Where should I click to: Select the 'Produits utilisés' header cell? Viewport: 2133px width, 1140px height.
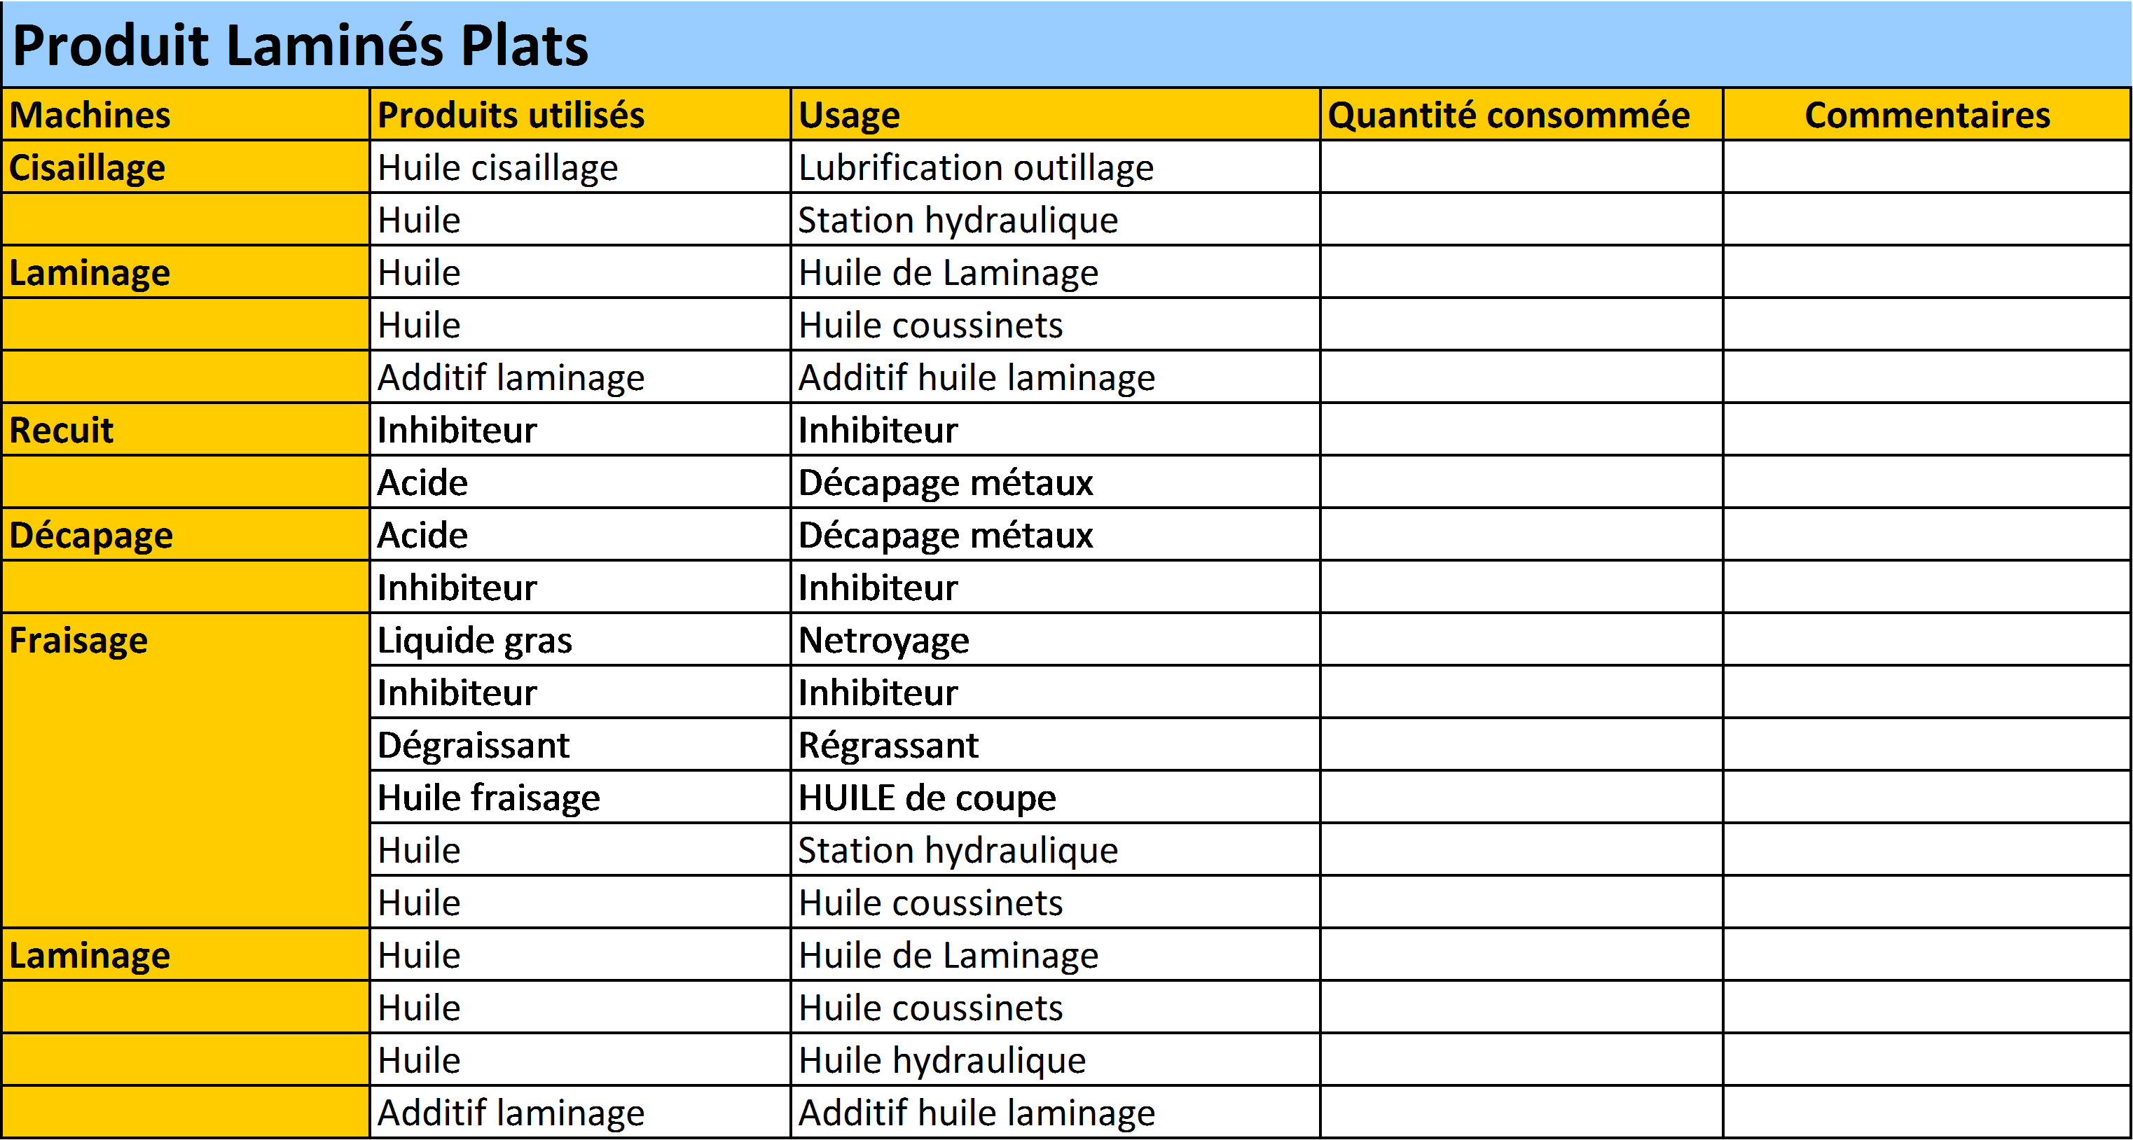coord(511,115)
